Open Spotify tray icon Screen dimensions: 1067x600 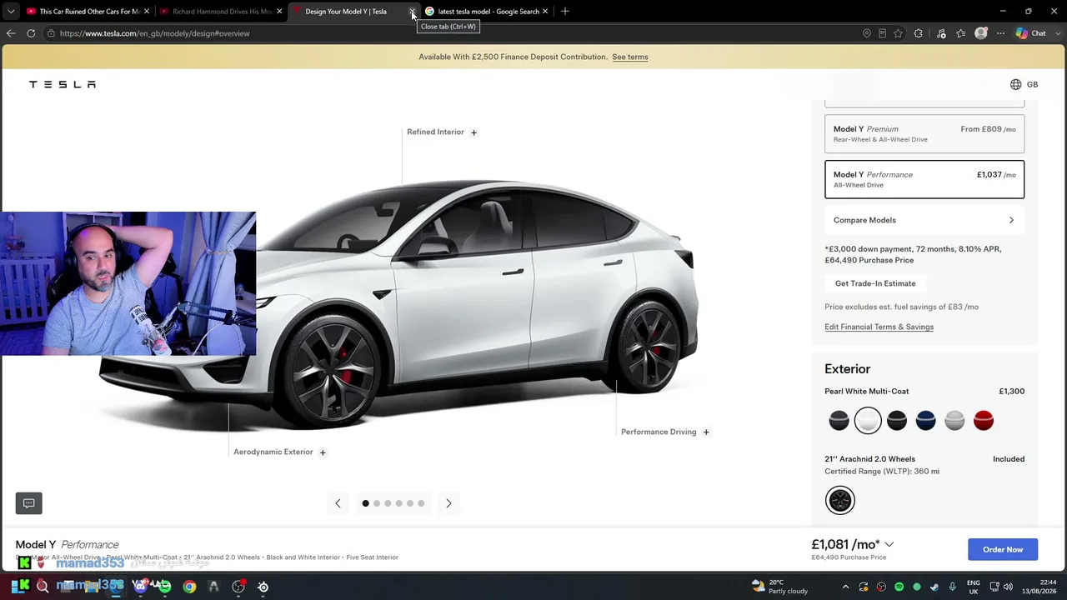click(899, 587)
